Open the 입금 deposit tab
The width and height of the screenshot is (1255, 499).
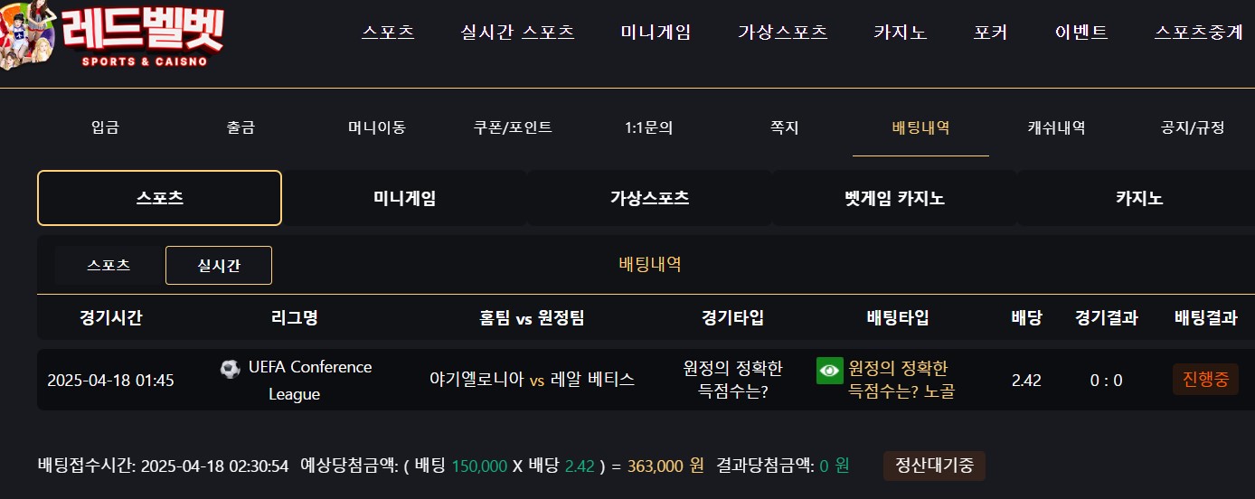click(x=105, y=127)
